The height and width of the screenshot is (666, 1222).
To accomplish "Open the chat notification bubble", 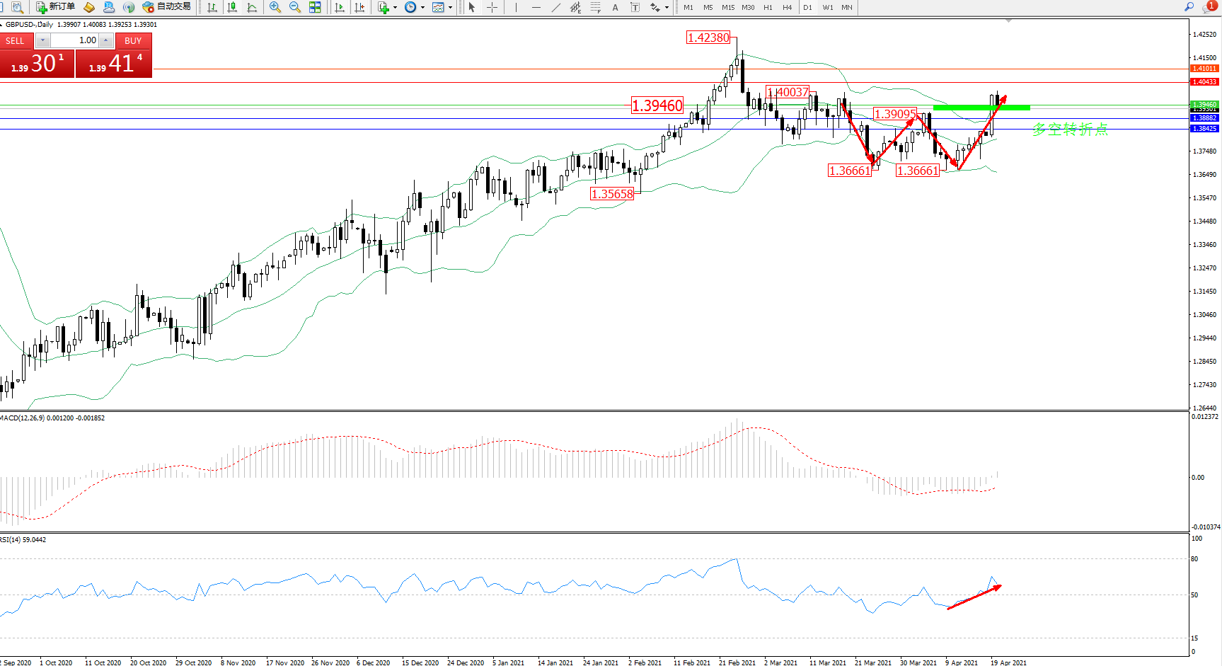I will (x=1209, y=7).
